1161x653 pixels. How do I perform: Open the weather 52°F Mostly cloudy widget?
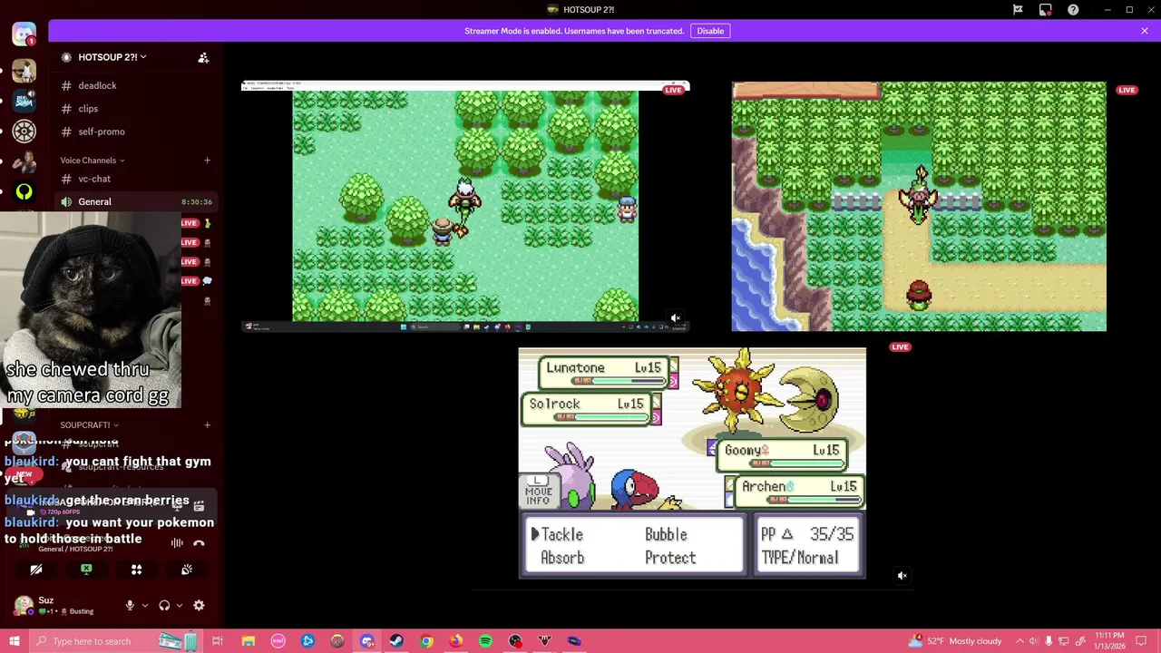[x=956, y=641]
